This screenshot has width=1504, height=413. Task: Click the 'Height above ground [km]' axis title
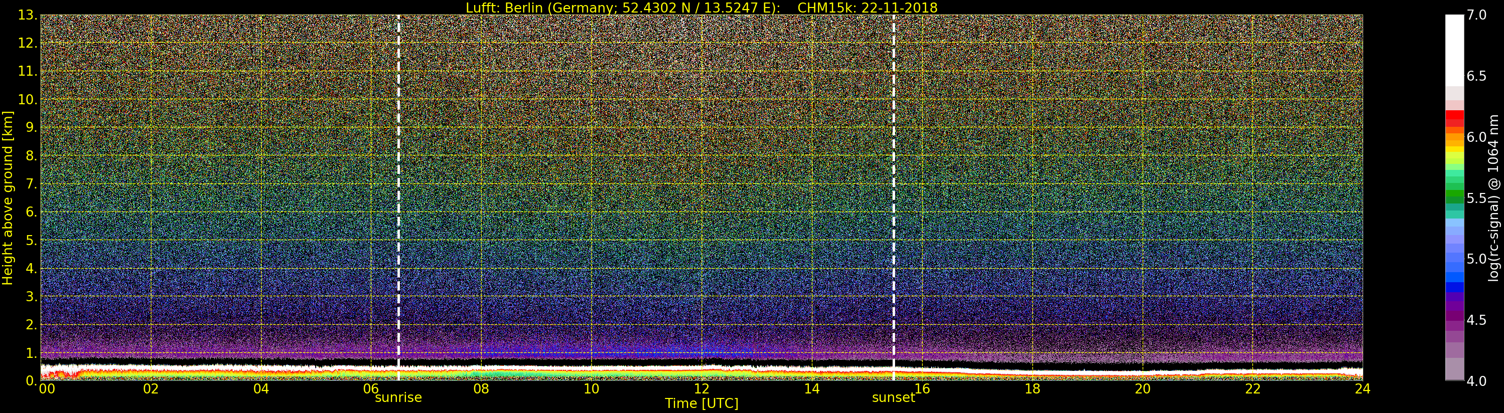pos(8,197)
